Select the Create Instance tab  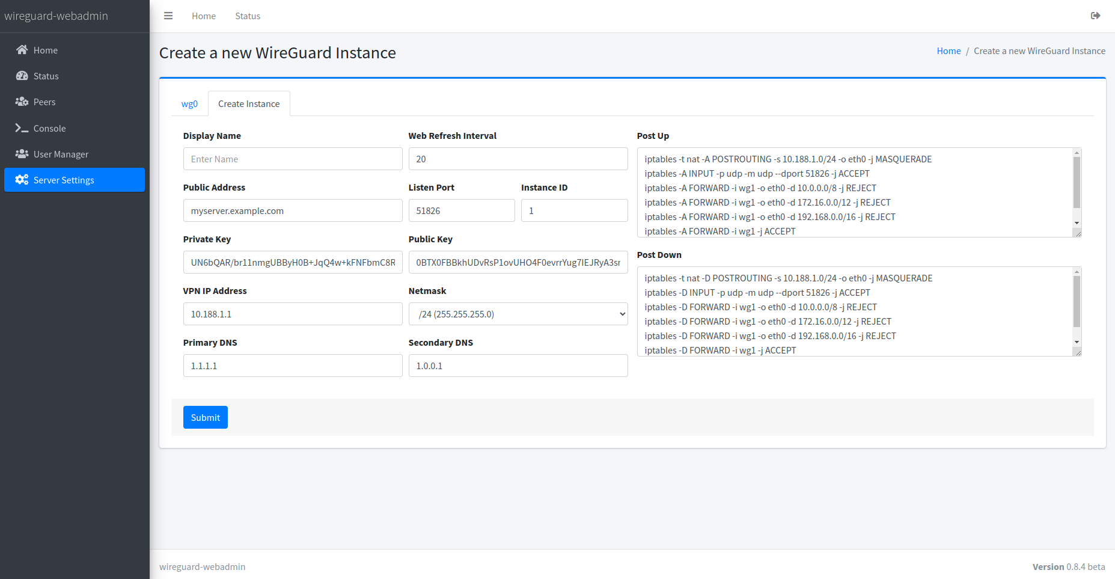click(249, 103)
